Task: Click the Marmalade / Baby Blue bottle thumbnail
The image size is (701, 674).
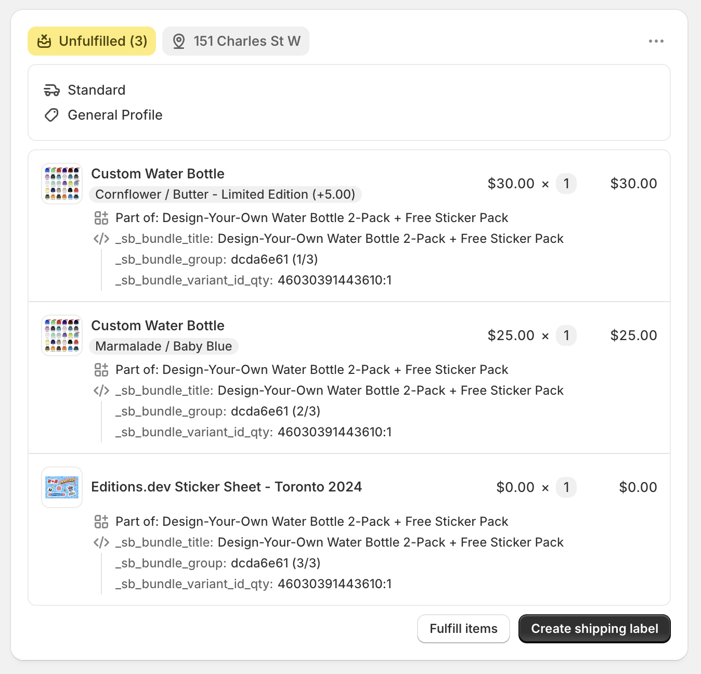Action: 62,335
